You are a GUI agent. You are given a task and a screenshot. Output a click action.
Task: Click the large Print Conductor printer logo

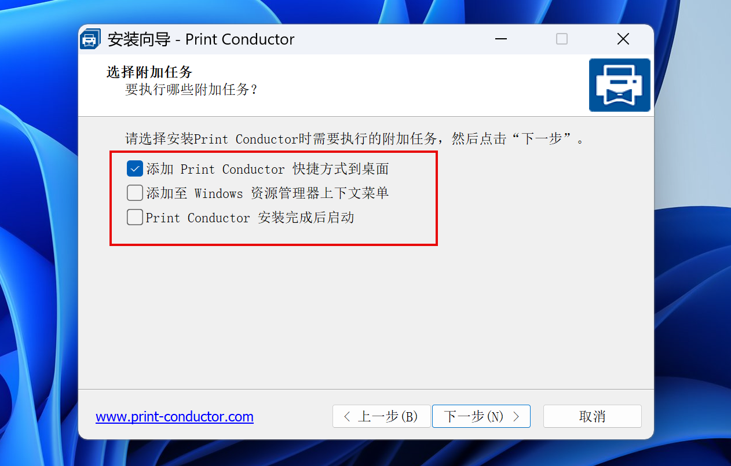click(x=619, y=85)
